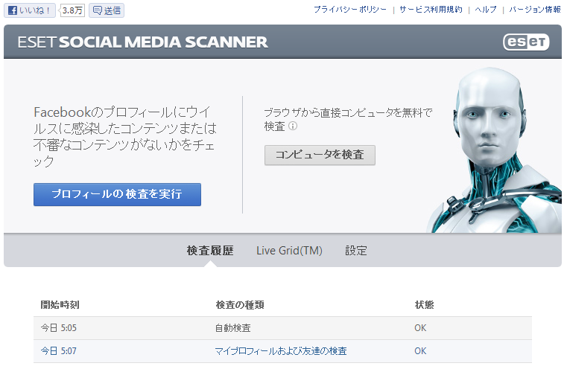This screenshot has height=369, width=567.
Task: Click the ESET logo badge in header
Action: click(526, 42)
